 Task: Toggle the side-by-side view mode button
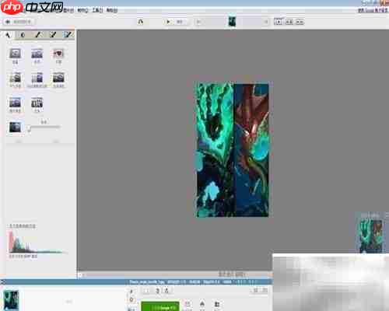click(289, 22)
